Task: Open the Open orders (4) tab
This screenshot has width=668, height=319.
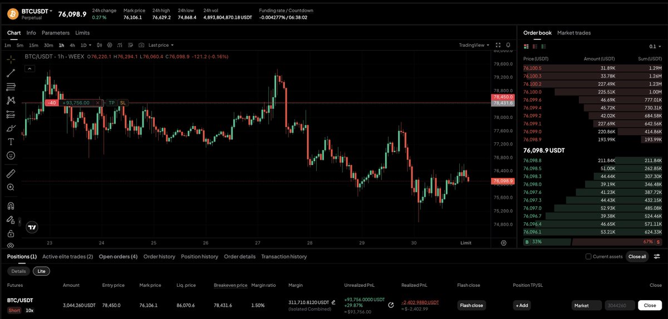Action: 118,257
